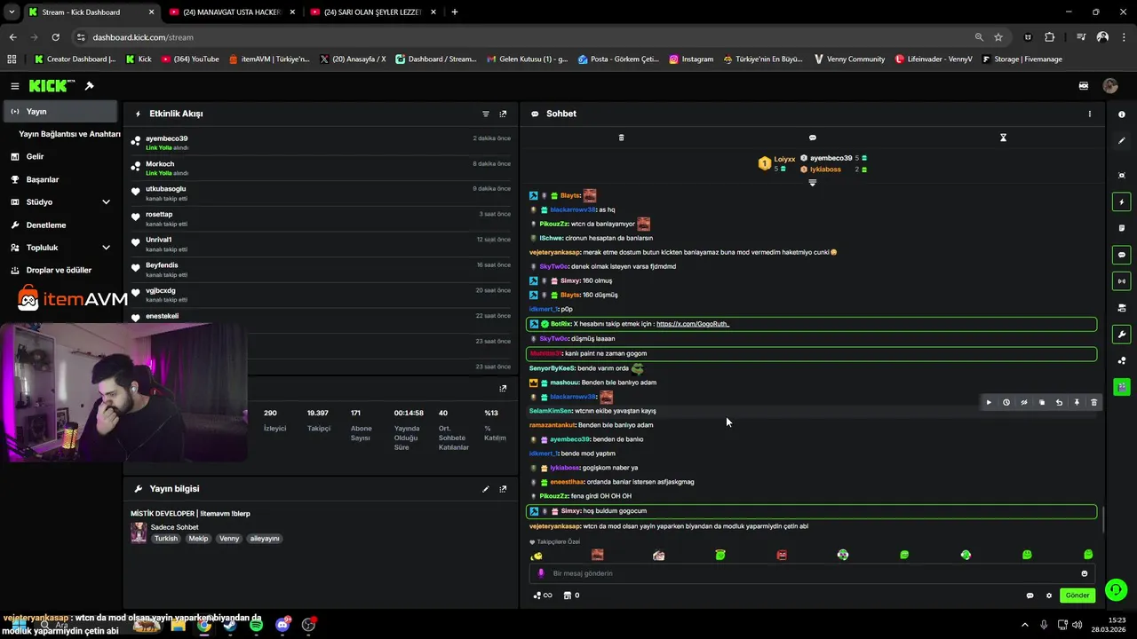Send the chat message with Gönder
This screenshot has height=639, width=1137.
[1077, 596]
